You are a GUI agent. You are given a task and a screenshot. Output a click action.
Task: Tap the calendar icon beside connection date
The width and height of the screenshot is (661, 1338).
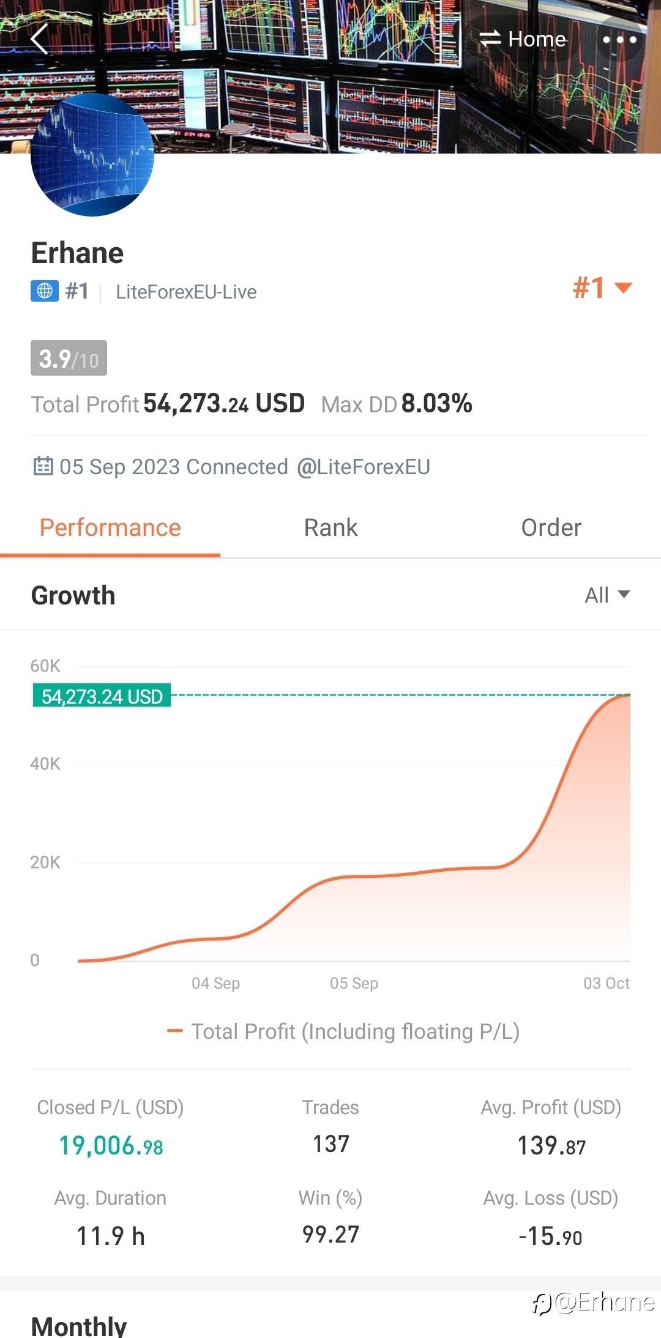(43, 466)
